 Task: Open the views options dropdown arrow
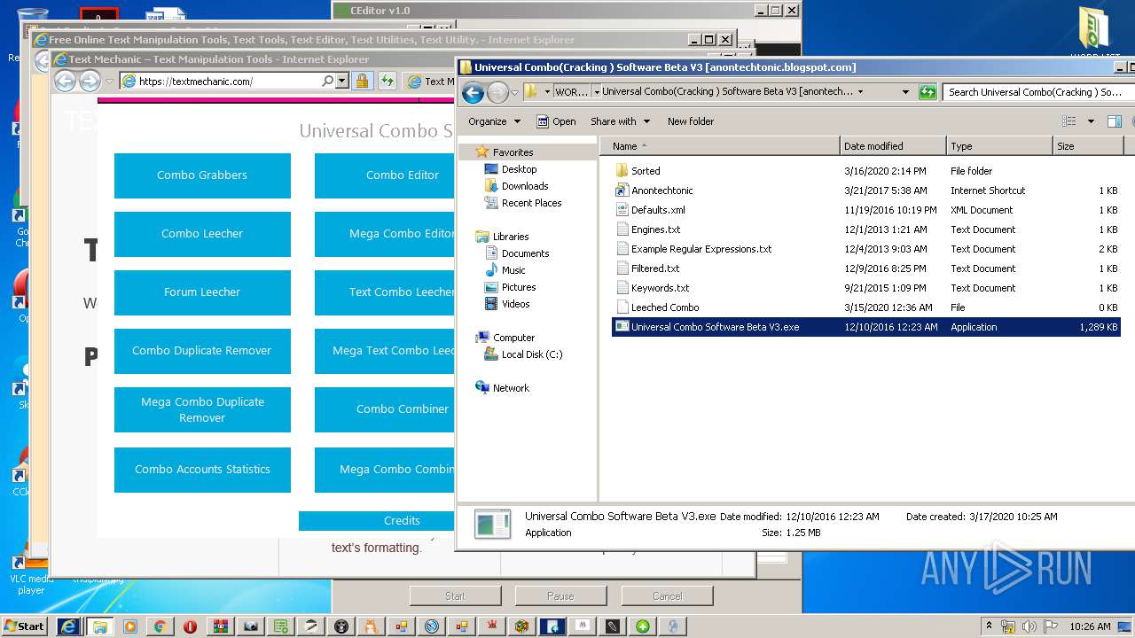1091,121
